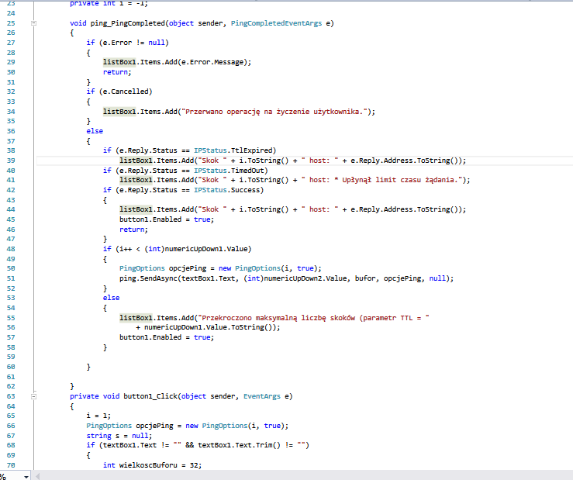
Task: Open the editor zoom percentage dropdown
Action: coord(26,477)
